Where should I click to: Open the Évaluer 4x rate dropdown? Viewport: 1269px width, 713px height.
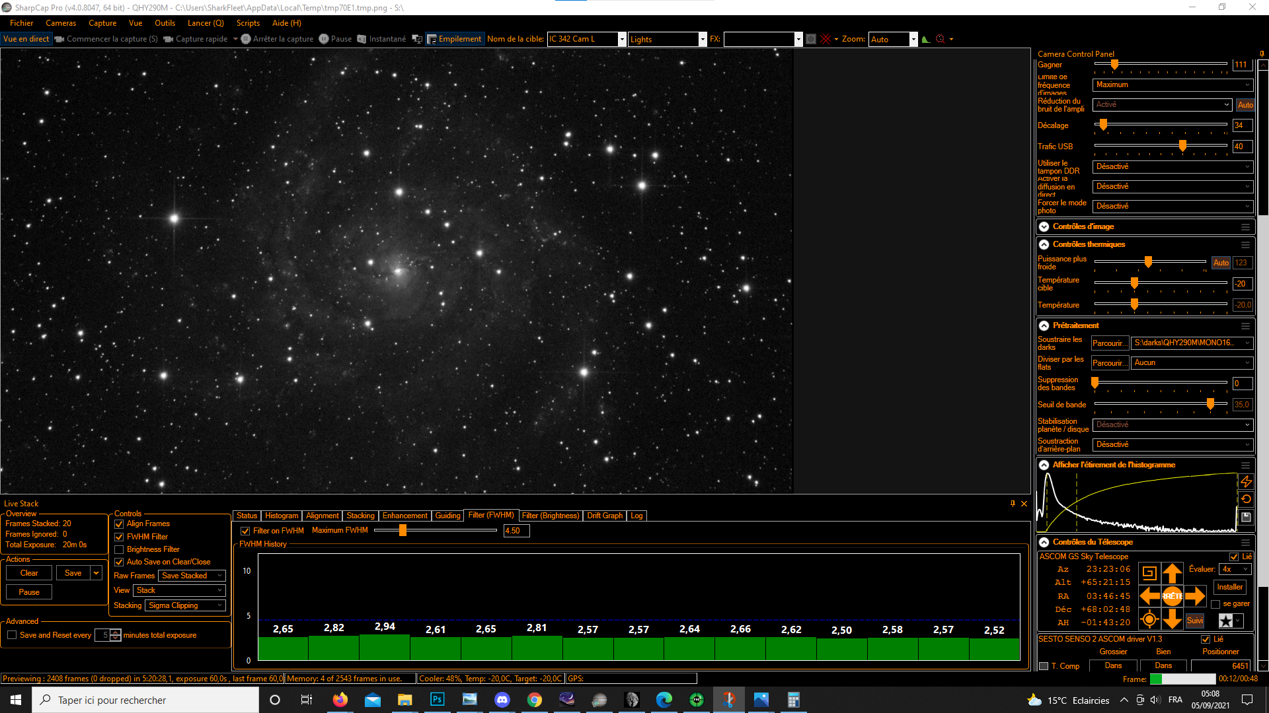[x=1236, y=569]
